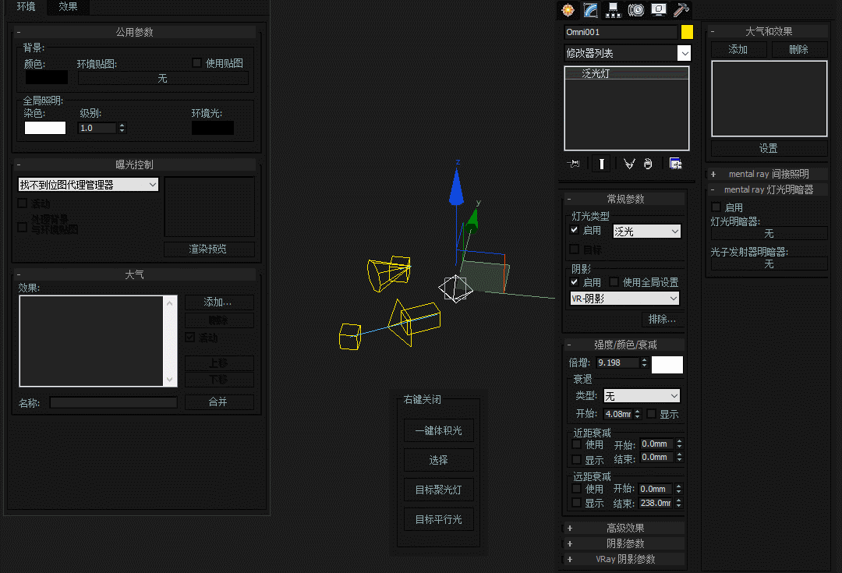Check 显示 checkbox beside 衰退 开始
Viewport: 842px width, 573px height.
651,413
